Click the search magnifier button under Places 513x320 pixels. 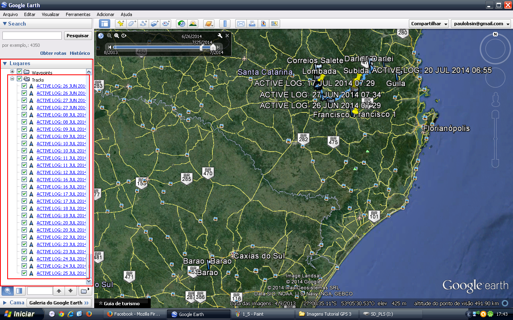[x=7, y=291]
